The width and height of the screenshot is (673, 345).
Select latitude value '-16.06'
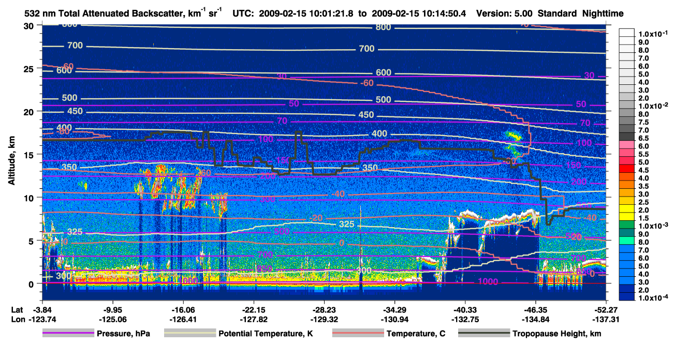click(x=182, y=310)
